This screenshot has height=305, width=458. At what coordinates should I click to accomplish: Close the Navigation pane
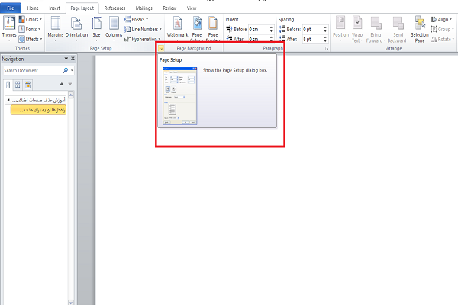73,59
